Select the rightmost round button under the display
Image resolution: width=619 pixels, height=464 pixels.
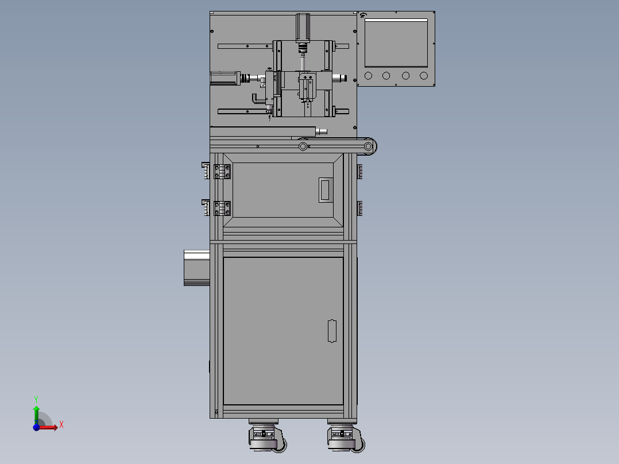[x=424, y=75]
